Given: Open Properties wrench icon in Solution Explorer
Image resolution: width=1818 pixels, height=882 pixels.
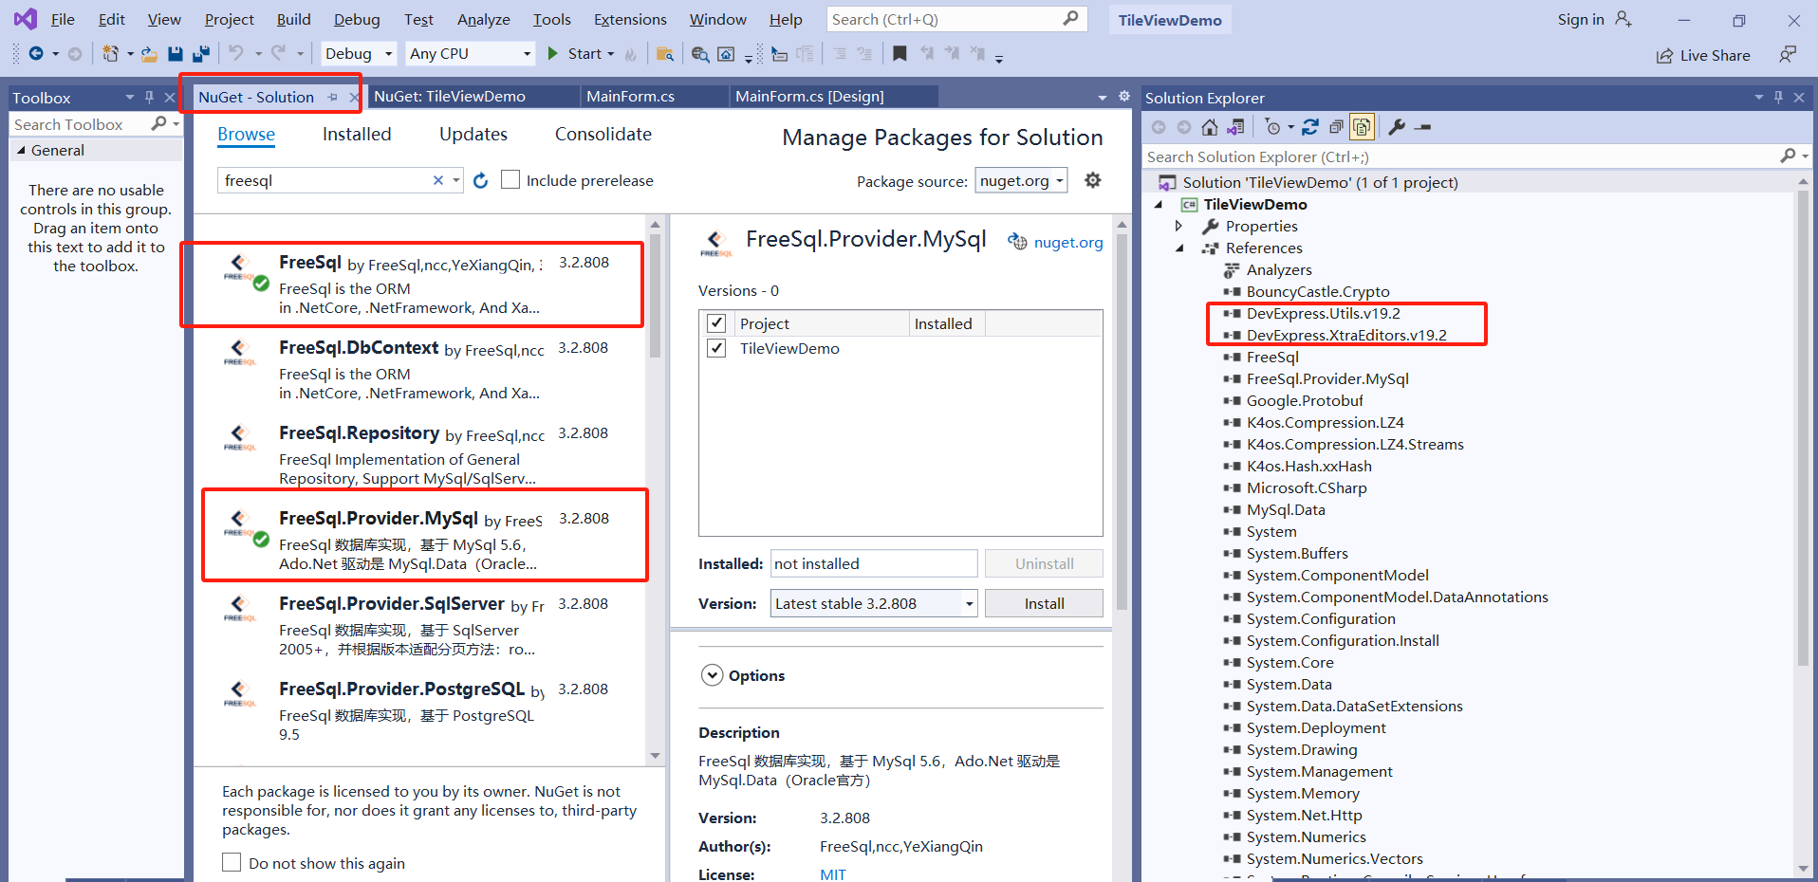Looking at the screenshot, I should click(x=1397, y=127).
